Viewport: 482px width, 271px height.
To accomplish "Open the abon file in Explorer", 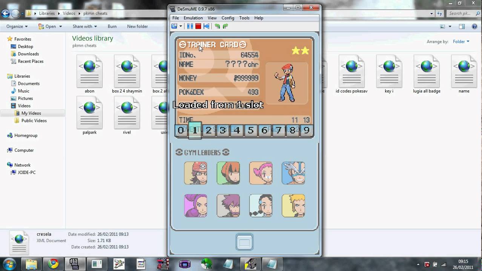I will click(x=89, y=75).
